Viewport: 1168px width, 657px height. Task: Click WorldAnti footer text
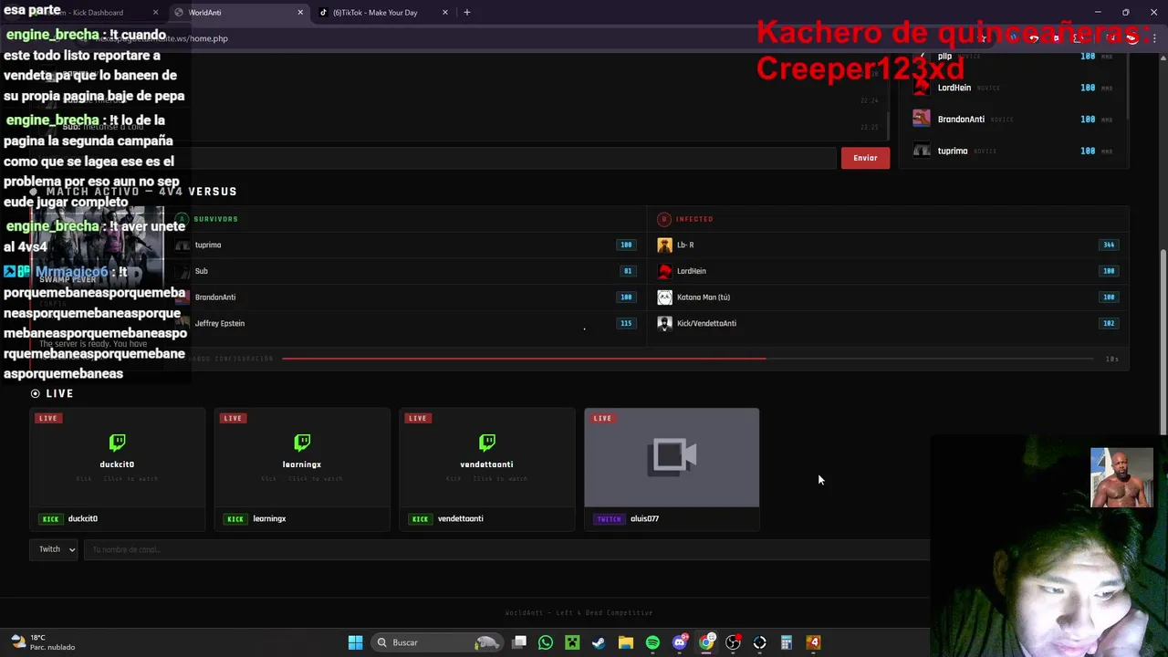click(x=579, y=613)
